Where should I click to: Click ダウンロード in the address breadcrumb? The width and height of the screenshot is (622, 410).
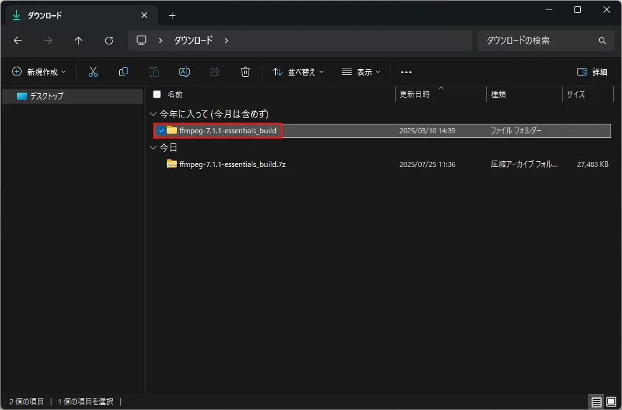[193, 41]
